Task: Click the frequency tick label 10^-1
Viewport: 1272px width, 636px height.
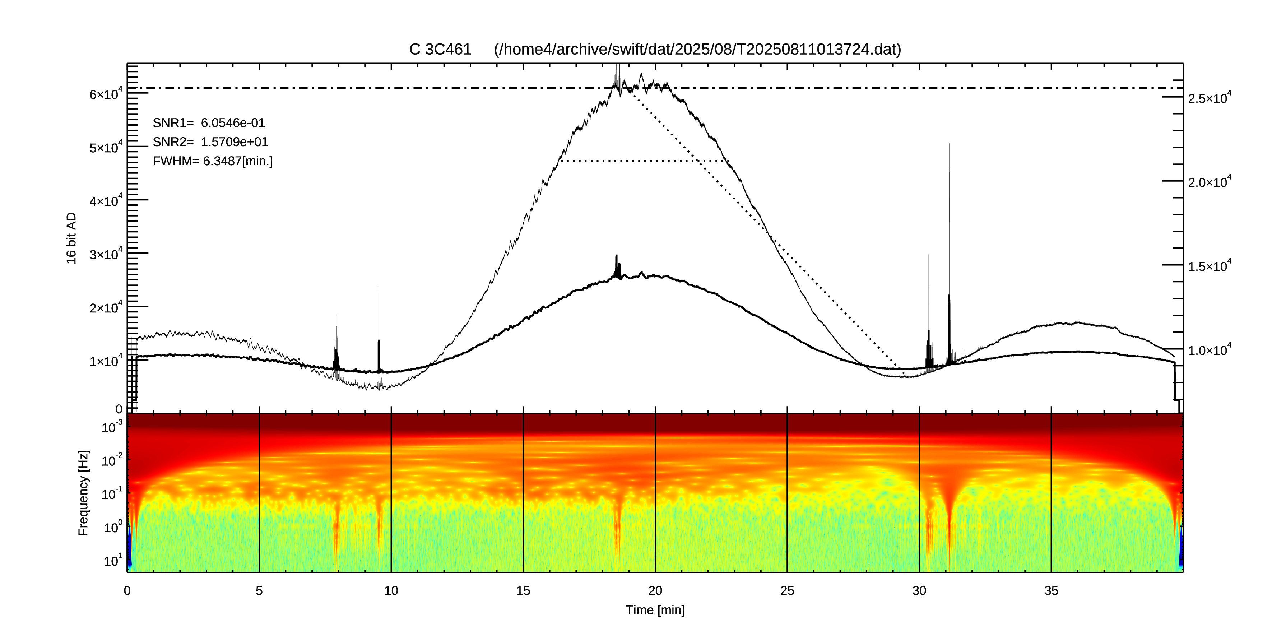Action: click(x=112, y=493)
